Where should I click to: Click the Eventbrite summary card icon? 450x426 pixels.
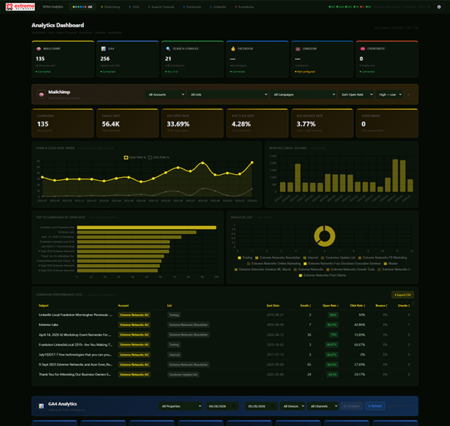(x=362, y=48)
